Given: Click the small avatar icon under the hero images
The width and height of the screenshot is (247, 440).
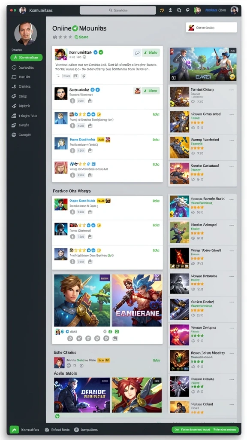Looking at the screenshot, I should click(x=58, y=332).
